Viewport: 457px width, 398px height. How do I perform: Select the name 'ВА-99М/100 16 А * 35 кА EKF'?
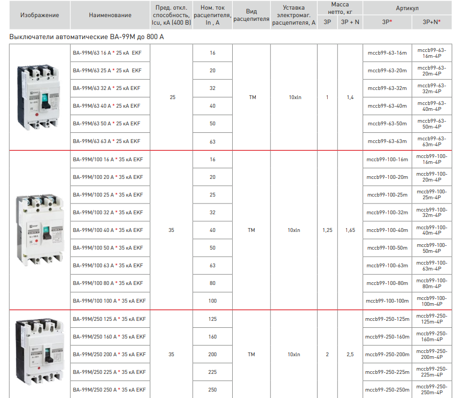pos(108,160)
